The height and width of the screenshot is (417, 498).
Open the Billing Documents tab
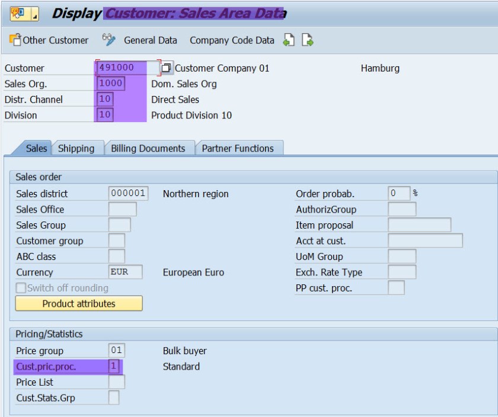148,148
